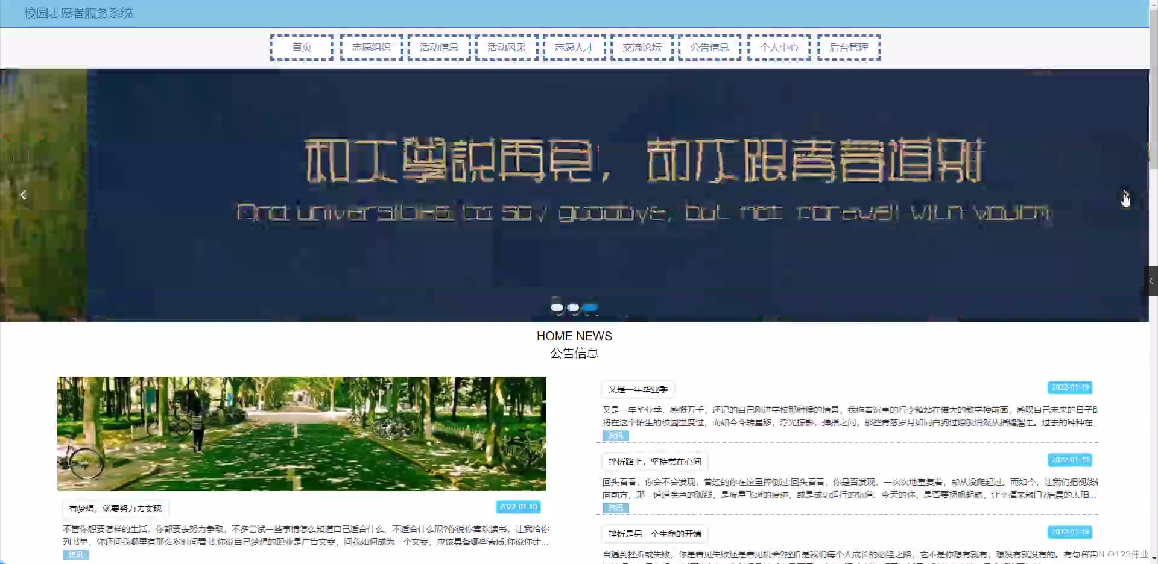Image resolution: width=1158 pixels, height=564 pixels.
Task: Click the 资讯 tag below 有梦想，就要努力去实现
Action: (x=75, y=554)
